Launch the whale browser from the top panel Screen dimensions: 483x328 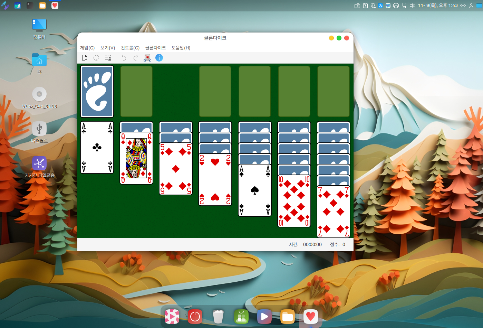click(x=18, y=6)
